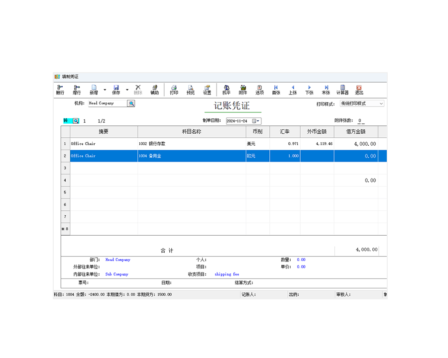Screen dimensions: 448x358
Task: Click the 退出 (exit) toolbar icon
Action: (x=359, y=89)
